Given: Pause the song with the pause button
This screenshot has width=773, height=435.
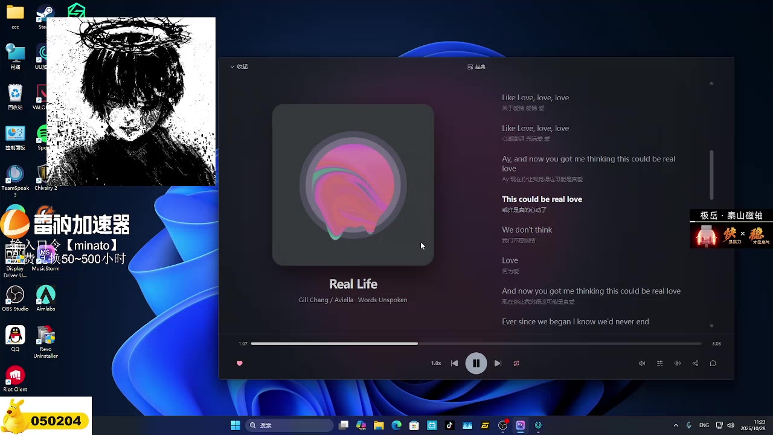Looking at the screenshot, I should point(476,363).
